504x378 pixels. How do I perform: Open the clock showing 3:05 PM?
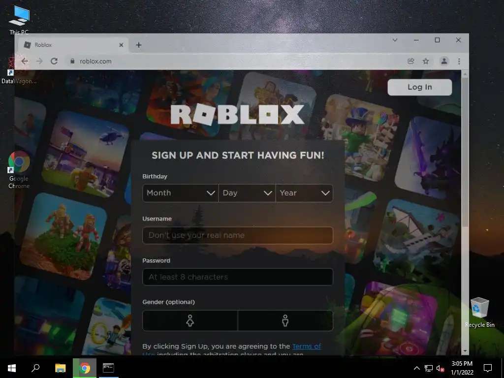[x=462, y=368]
